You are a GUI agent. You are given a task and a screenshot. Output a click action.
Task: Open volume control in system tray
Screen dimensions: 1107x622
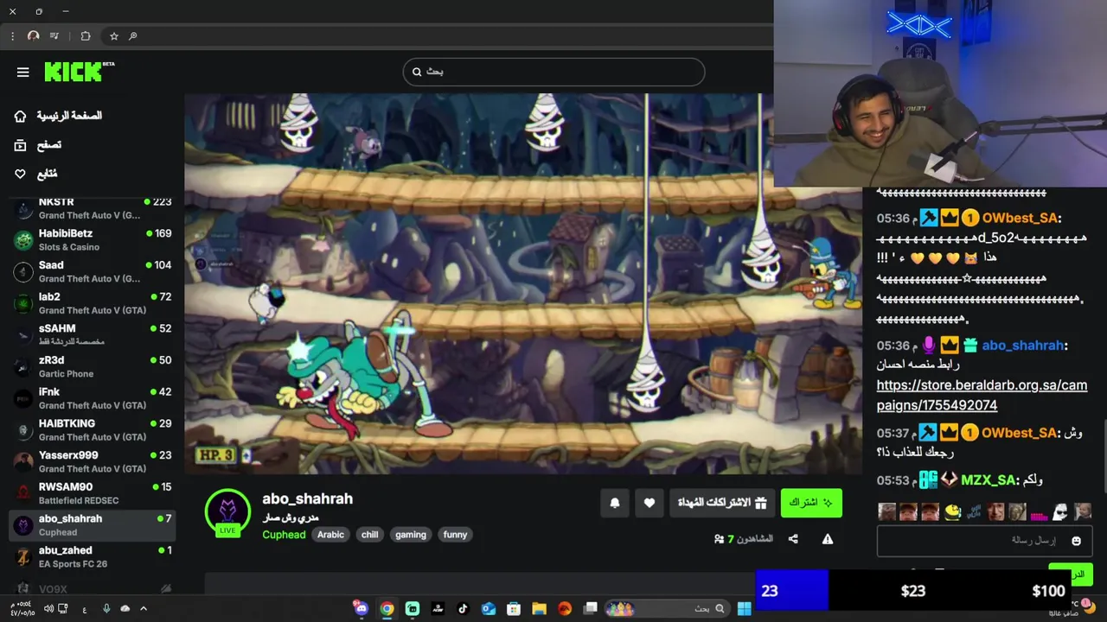click(x=48, y=609)
